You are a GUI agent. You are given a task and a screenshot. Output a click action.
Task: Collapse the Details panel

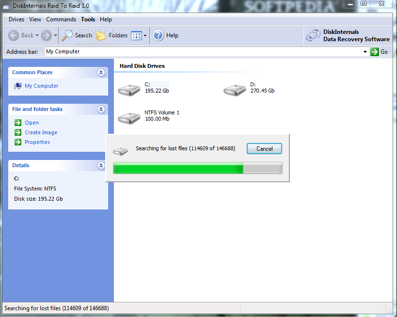[101, 166]
